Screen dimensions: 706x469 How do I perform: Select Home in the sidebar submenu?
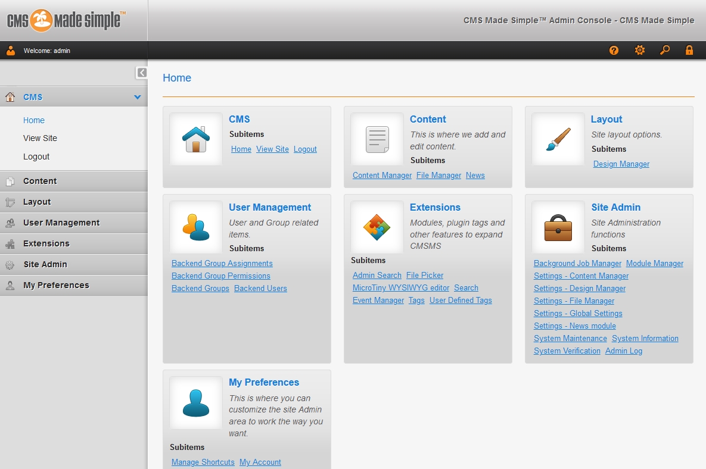(34, 120)
